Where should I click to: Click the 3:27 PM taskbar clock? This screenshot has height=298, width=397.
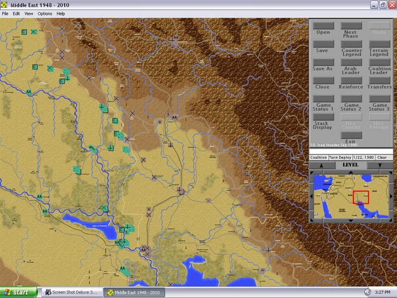383,292
